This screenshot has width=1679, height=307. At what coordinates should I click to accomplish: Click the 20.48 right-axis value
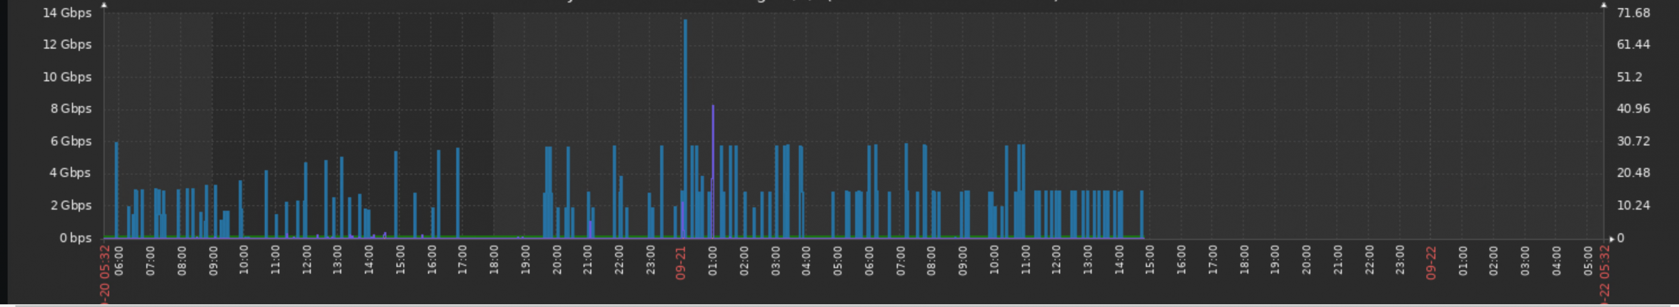coord(1633,173)
